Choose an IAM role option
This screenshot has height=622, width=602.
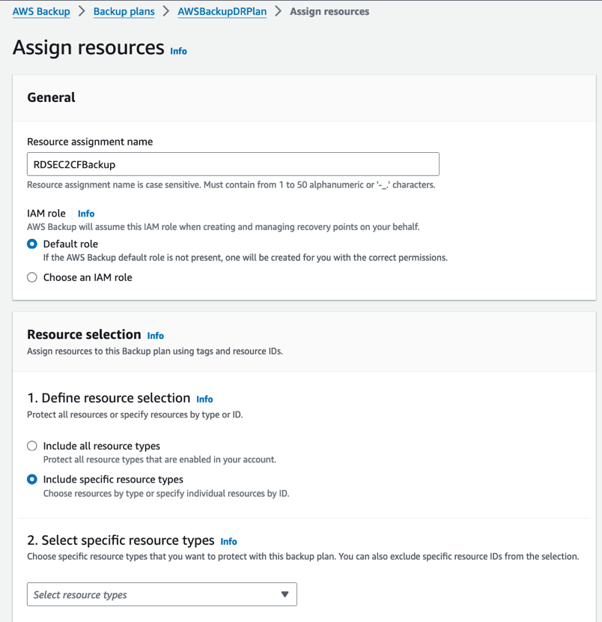[31, 277]
